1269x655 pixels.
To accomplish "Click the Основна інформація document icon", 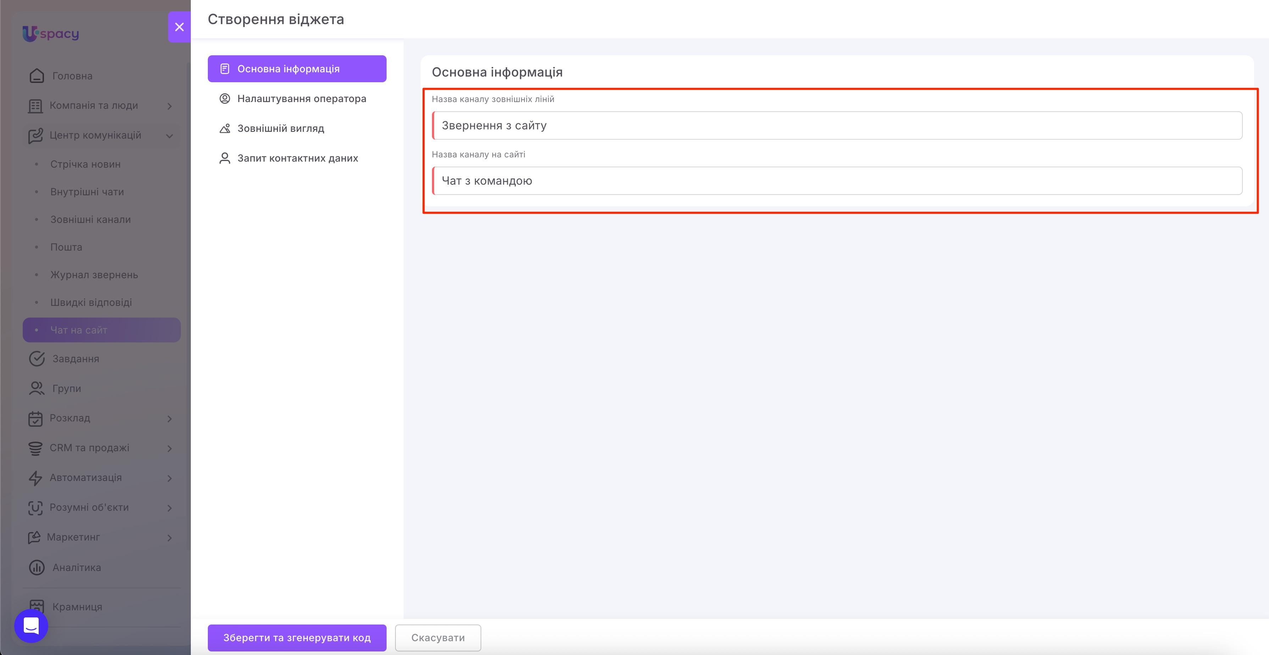I will [225, 69].
